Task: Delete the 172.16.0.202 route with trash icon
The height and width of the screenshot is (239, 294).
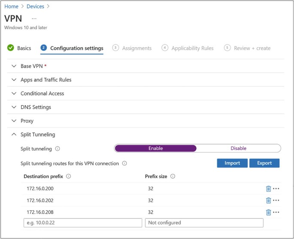Action: point(268,200)
